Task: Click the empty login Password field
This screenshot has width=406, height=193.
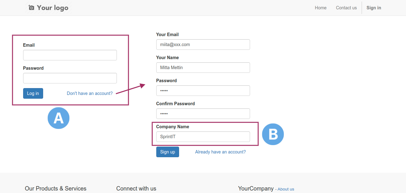Action: coord(70,78)
